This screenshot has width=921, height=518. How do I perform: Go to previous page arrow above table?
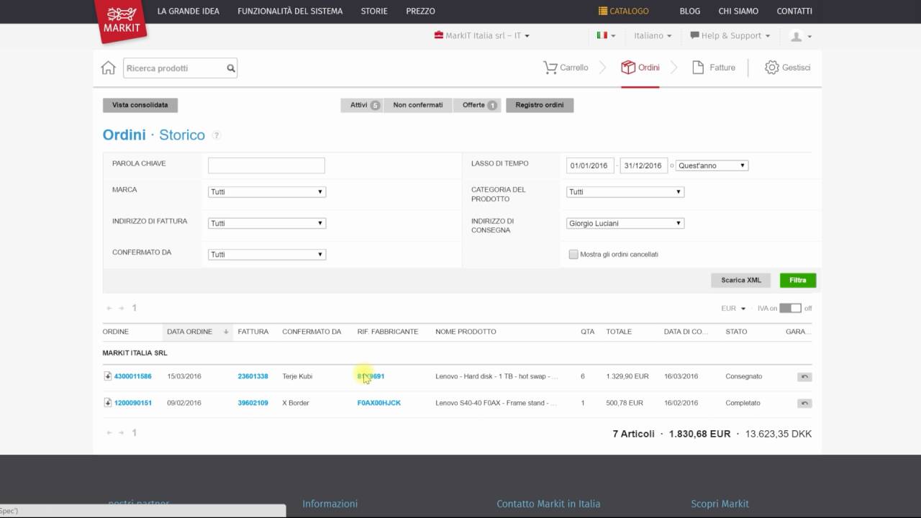coord(109,308)
